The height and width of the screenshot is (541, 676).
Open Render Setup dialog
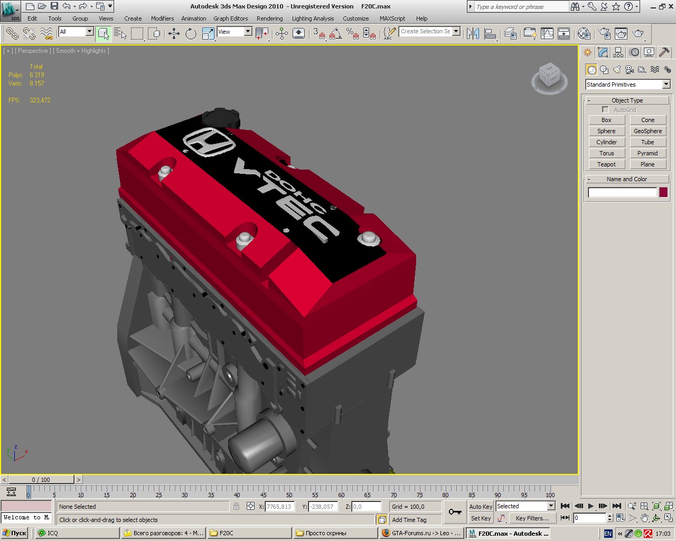pos(604,34)
